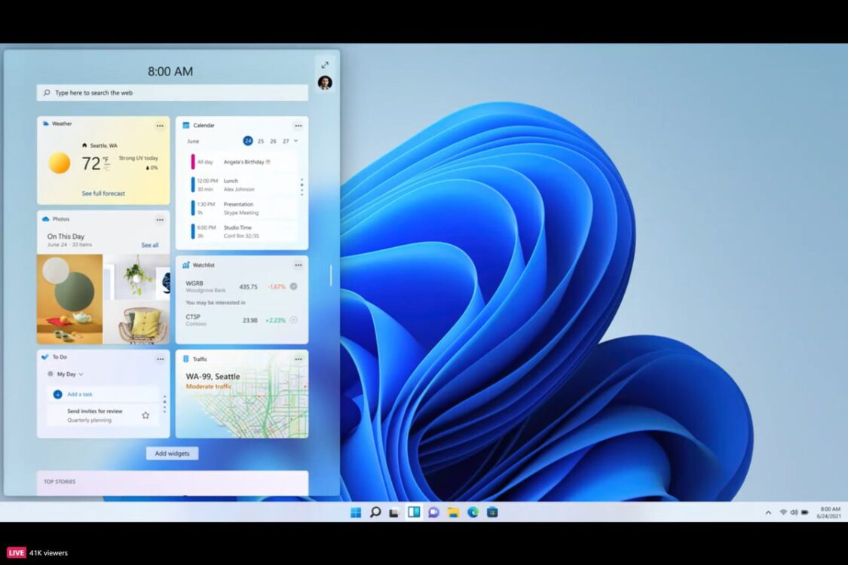This screenshot has height=565, width=848.
Task: Add CTSP stock to watchlist
Action: [x=294, y=320]
